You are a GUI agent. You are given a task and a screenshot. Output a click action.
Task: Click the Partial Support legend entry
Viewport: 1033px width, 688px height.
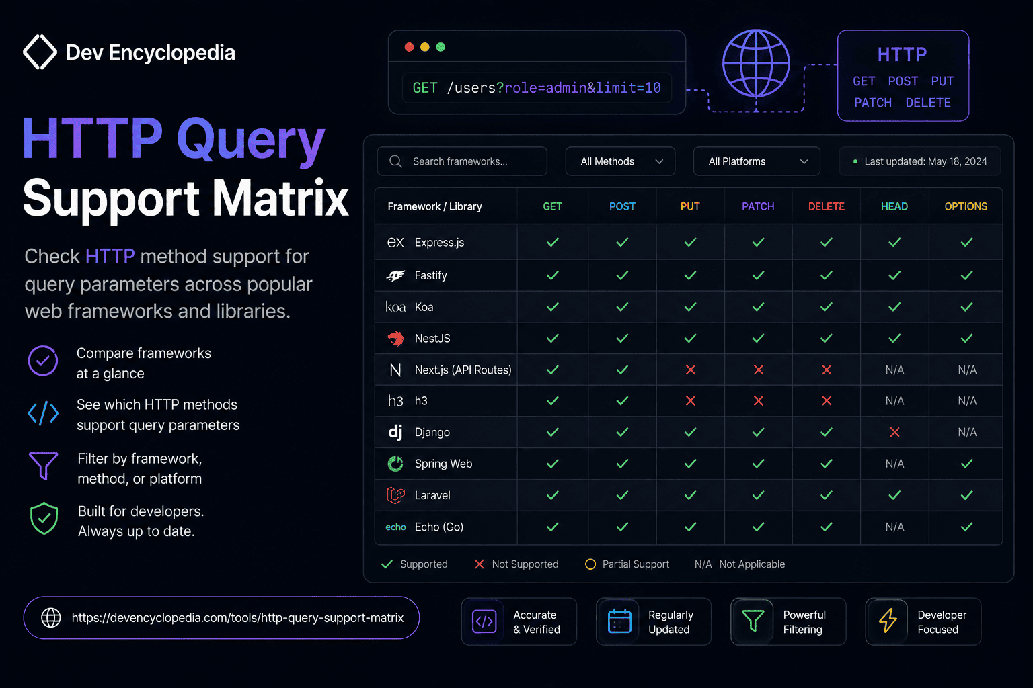(x=627, y=564)
